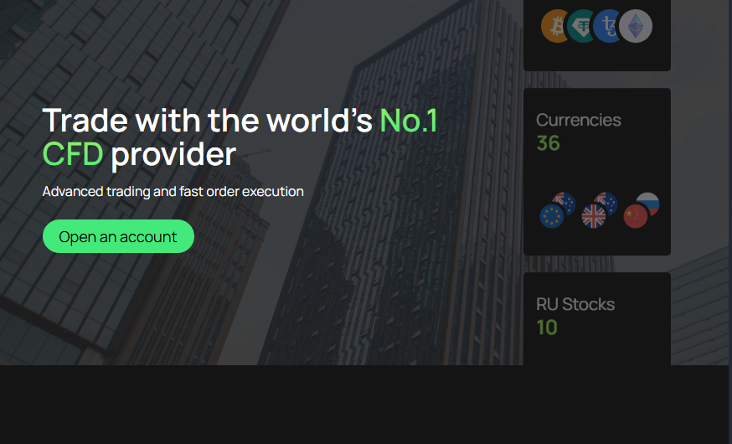Image resolution: width=732 pixels, height=444 pixels.
Task: Open the RU Stocks card title
Action: [x=575, y=304]
